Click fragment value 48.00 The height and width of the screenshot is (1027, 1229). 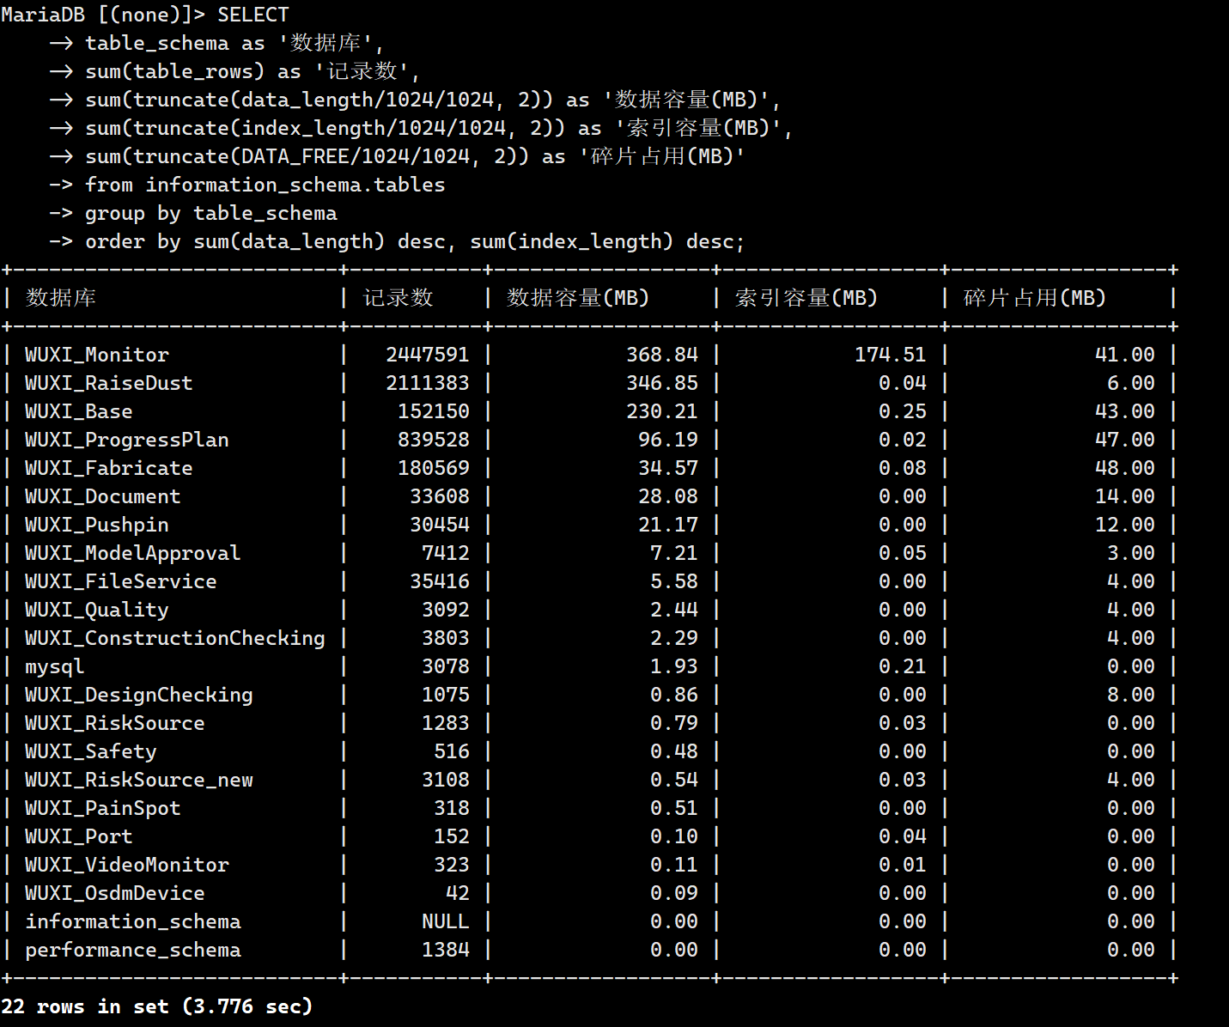[x=1125, y=468]
